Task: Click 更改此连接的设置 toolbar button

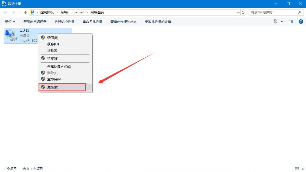Action: coord(158,22)
